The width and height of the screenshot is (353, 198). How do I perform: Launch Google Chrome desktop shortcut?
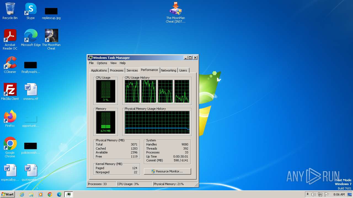(x=10, y=147)
